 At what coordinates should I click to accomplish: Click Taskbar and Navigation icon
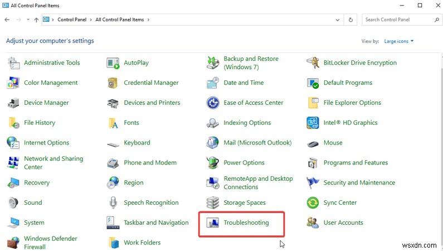pos(113,223)
